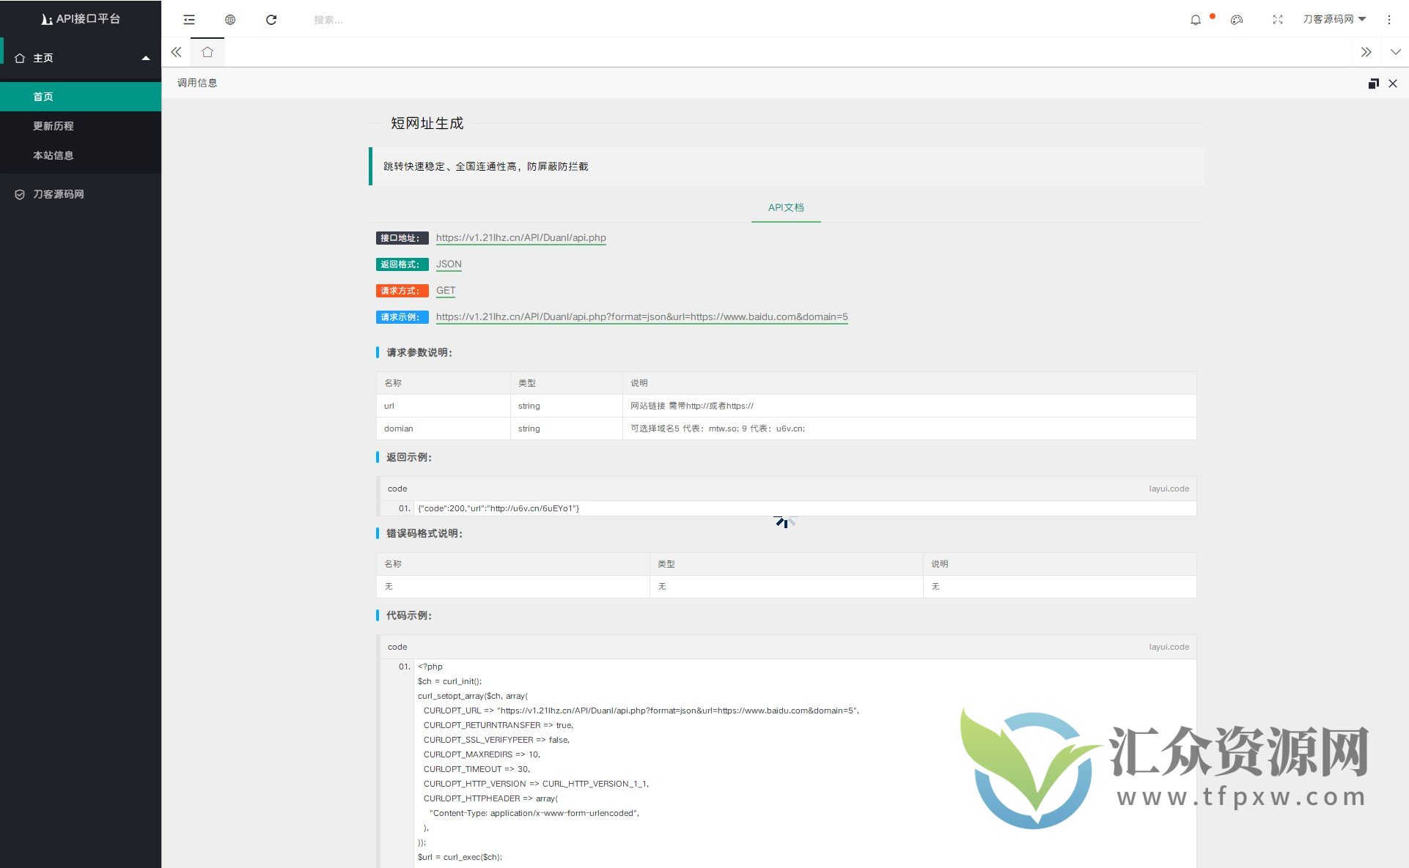Switch to the API文档 tab
Image resolution: width=1409 pixels, height=868 pixels.
click(786, 207)
